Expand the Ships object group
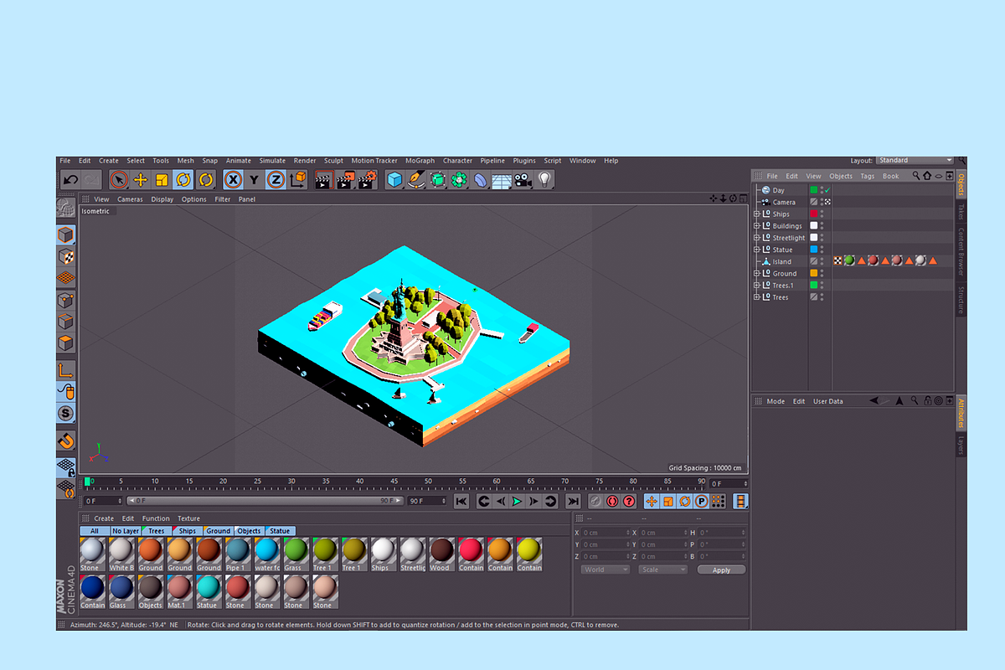The image size is (1005, 670). pos(756,214)
